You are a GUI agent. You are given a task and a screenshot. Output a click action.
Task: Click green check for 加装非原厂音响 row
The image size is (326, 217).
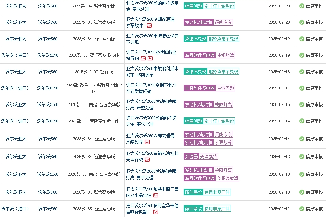(302, 192)
